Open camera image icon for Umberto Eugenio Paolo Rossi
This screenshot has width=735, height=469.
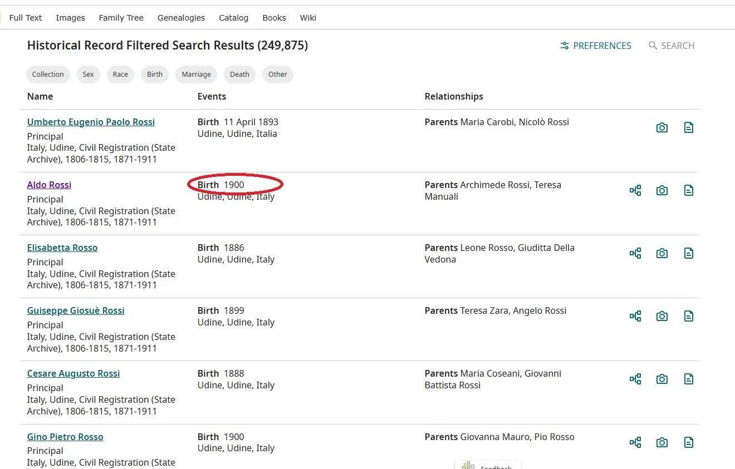point(661,128)
